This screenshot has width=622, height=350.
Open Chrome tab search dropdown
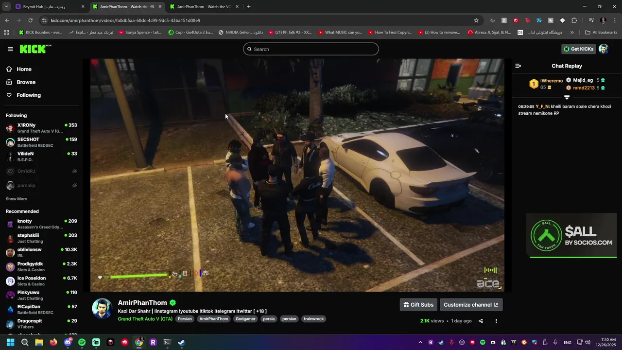[x=6, y=7]
